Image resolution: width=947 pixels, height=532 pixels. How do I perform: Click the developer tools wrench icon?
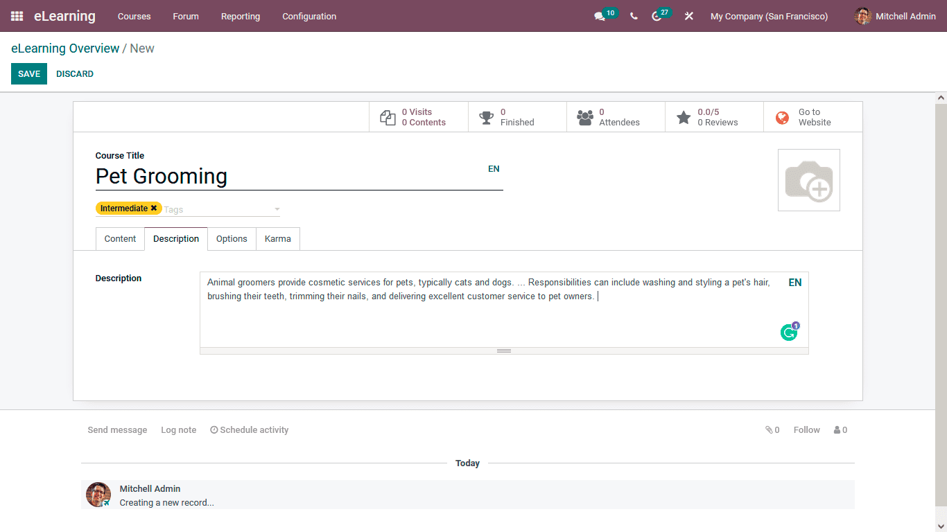pyautogui.click(x=688, y=15)
